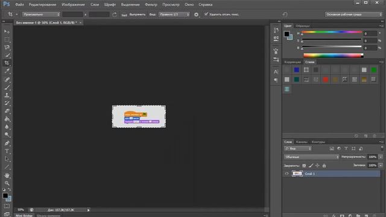Select the Line shape tool
The width and height of the screenshot is (386, 217).
pos(7,167)
